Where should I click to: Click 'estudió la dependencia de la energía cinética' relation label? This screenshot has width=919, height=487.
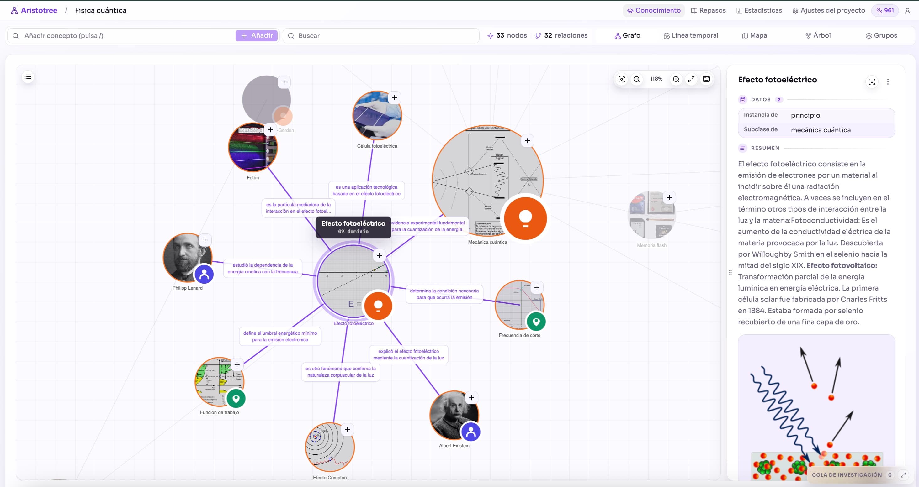point(263,269)
